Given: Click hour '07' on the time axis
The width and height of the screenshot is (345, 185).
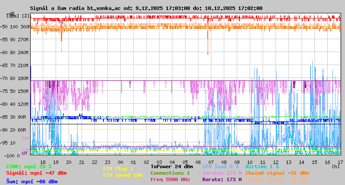Looking at the screenshot, I should tap(211, 162).
